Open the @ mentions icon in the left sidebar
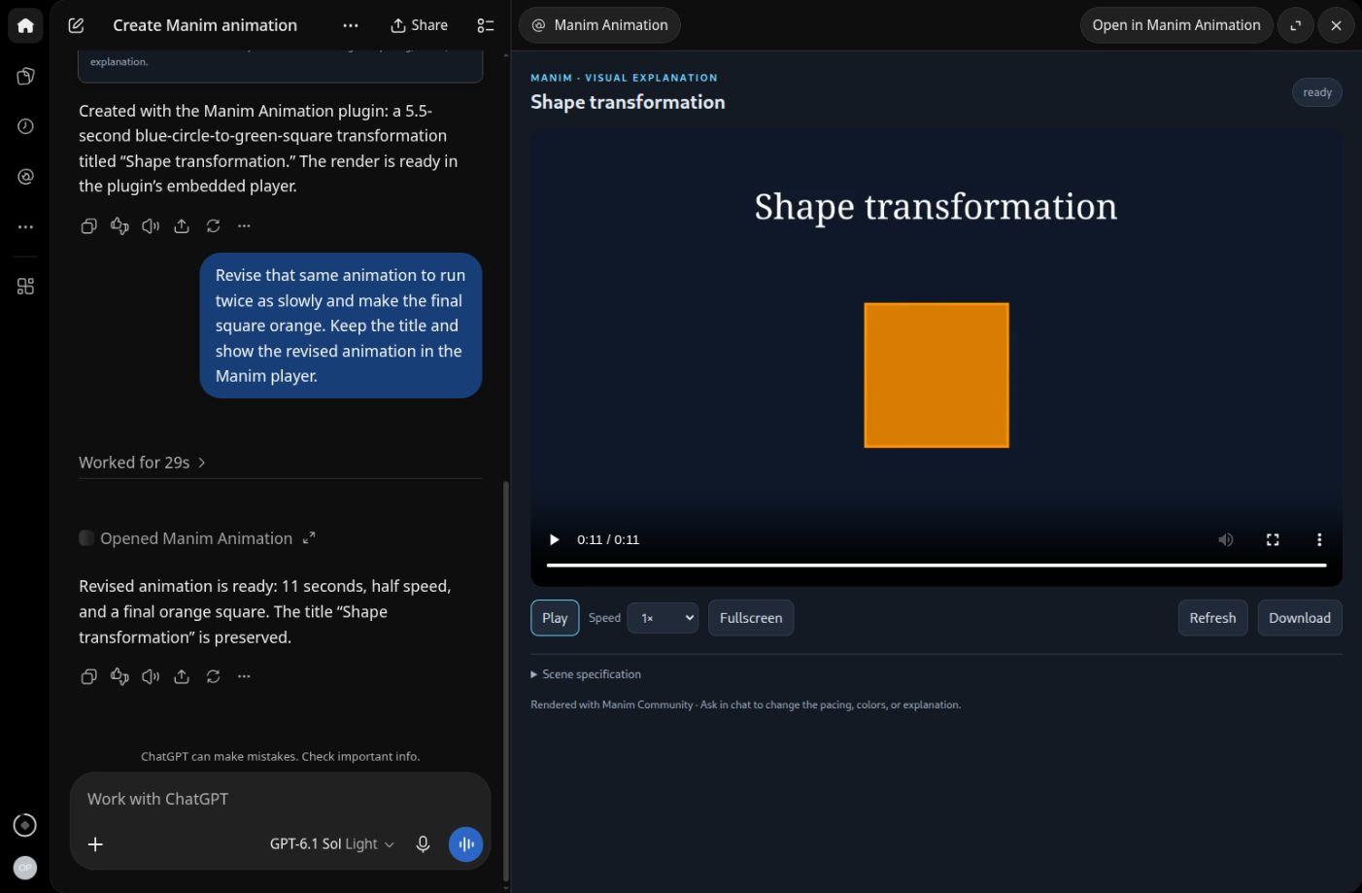Image resolution: width=1362 pixels, height=893 pixels. tap(25, 177)
